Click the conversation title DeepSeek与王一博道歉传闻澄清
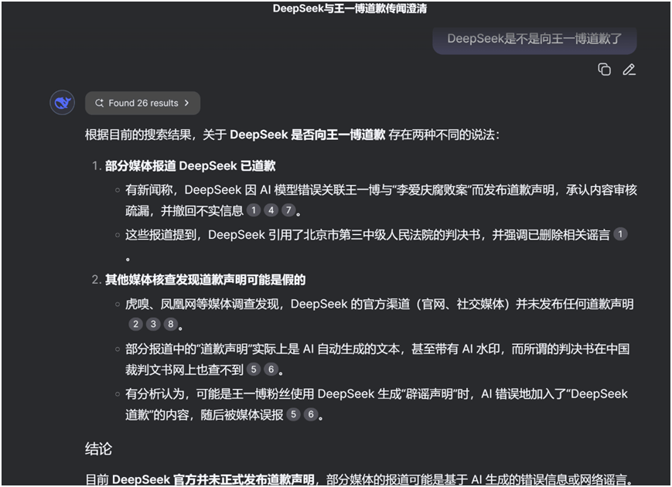 click(350, 9)
